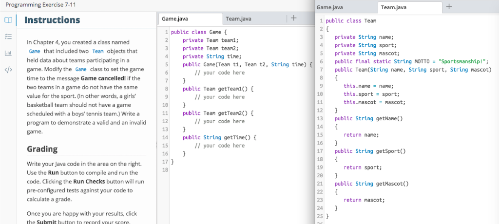Click the 'private Team team1;' line
This screenshot has height=224, width=499.
point(211,40)
